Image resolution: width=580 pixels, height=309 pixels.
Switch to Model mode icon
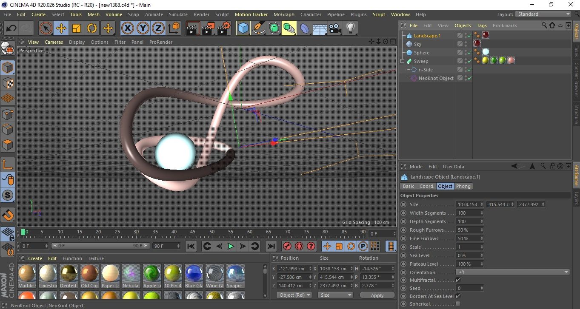coord(8,68)
